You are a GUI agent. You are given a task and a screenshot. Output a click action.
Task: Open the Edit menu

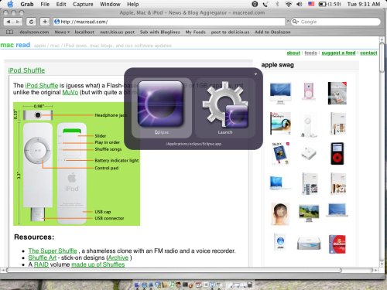coord(61,4)
